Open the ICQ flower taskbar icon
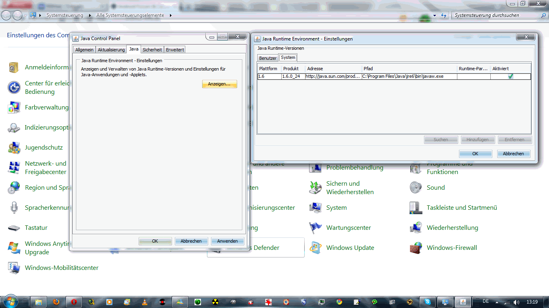This screenshot has height=308, width=549. pyautogui.click(x=375, y=302)
